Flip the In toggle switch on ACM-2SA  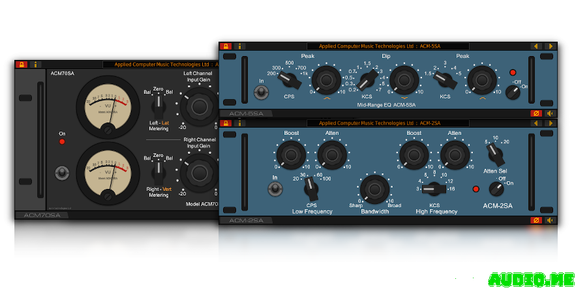coord(275,188)
